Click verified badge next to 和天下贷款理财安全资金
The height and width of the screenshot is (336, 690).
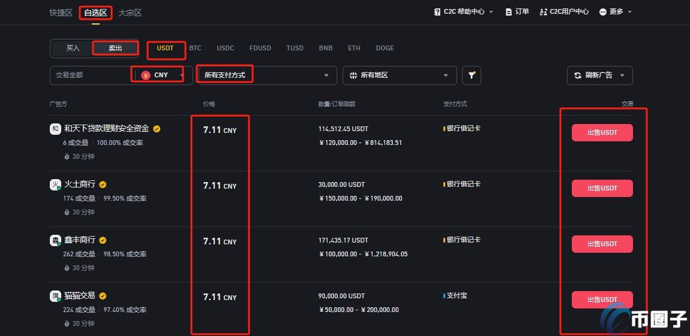157,129
